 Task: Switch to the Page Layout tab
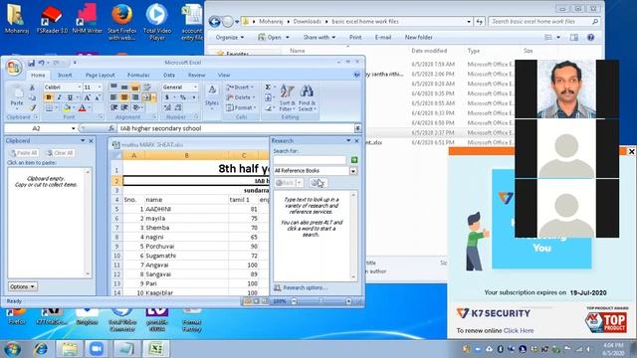click(x=100, y=76)
